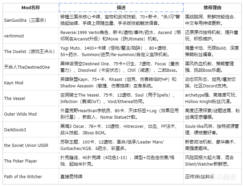Viewport: 243px width, 186px height.
Task: Click reason '国风热血机制'
Action: [x=212, y=67]
